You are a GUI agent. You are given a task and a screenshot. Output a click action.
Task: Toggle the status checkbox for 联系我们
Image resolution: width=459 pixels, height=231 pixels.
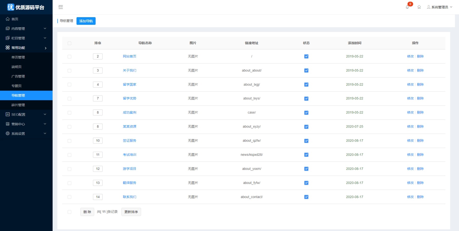306,197
